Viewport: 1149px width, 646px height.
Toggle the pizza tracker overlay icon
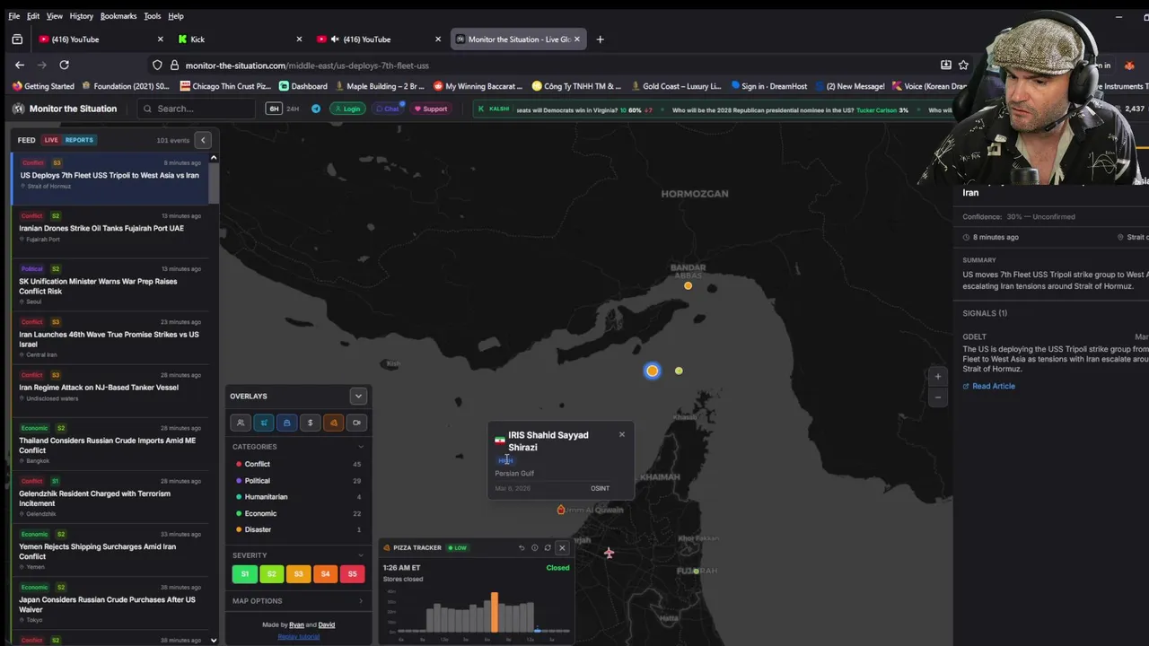[x=333, y=423]
